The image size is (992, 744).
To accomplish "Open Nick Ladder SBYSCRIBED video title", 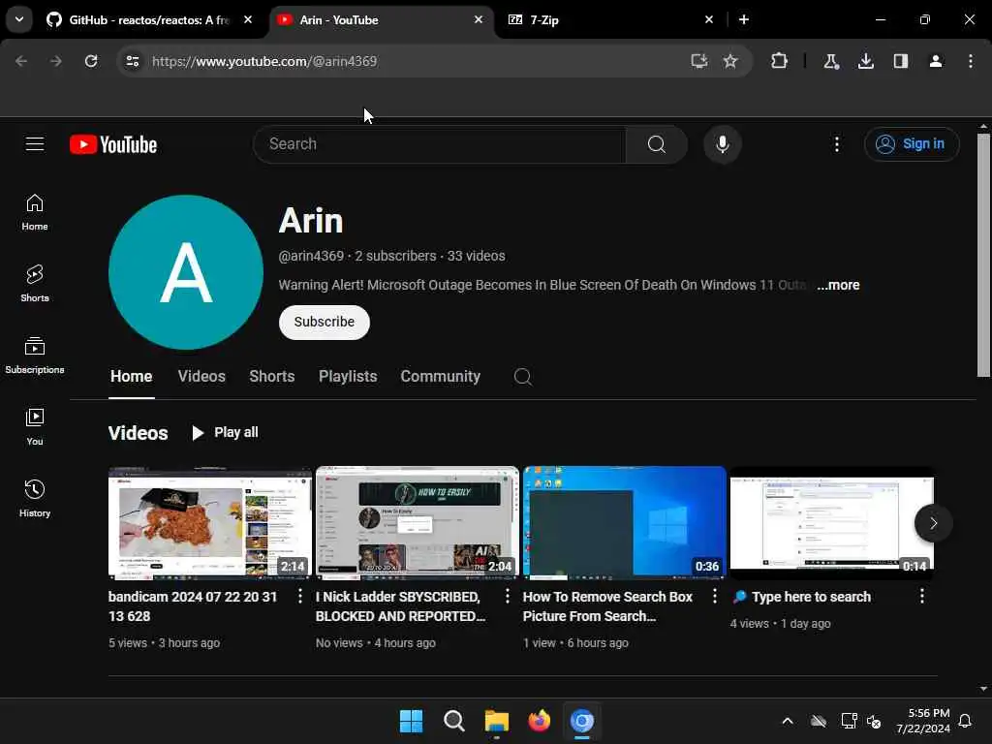I will click(x=400, y=606).
